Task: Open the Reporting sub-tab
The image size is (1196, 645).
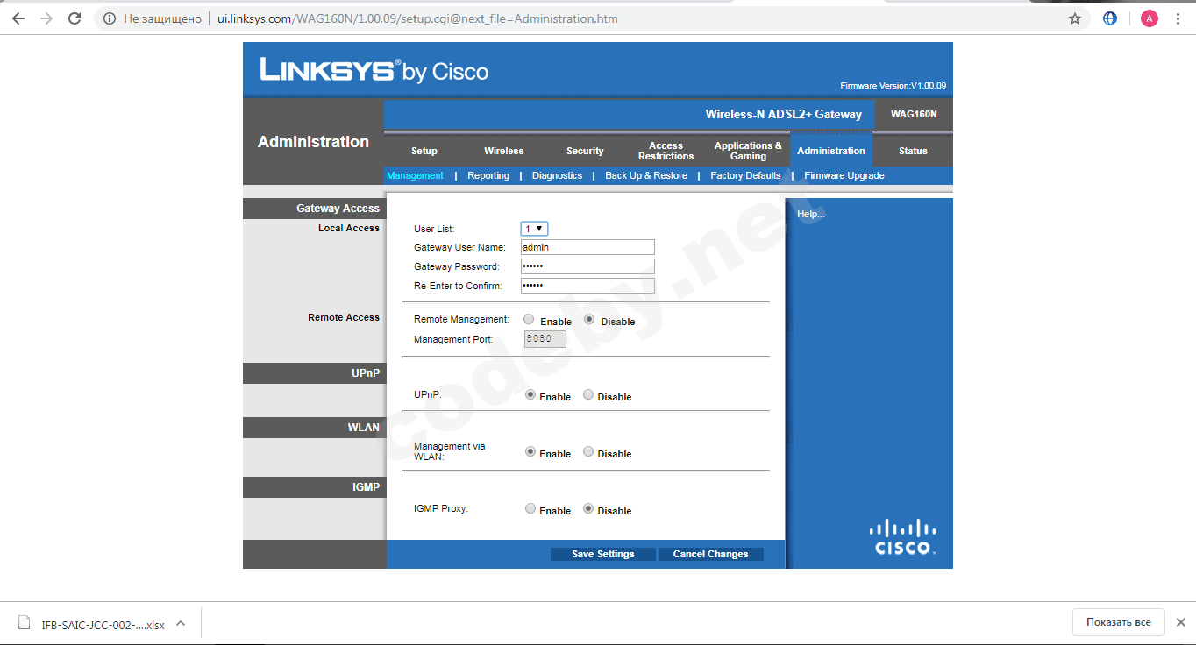Action: coord(488,175)
